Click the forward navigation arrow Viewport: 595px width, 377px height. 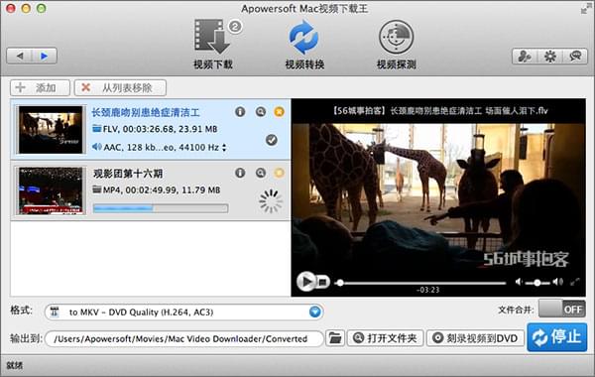click(x=45, y=57)
